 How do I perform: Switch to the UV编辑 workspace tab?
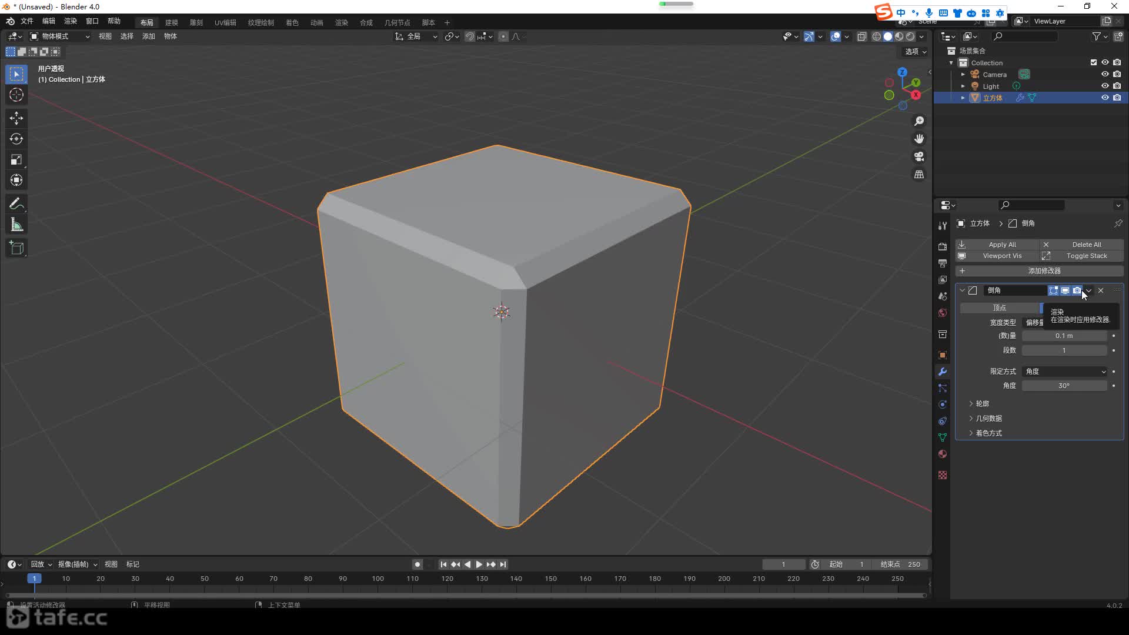pos(225,22)
